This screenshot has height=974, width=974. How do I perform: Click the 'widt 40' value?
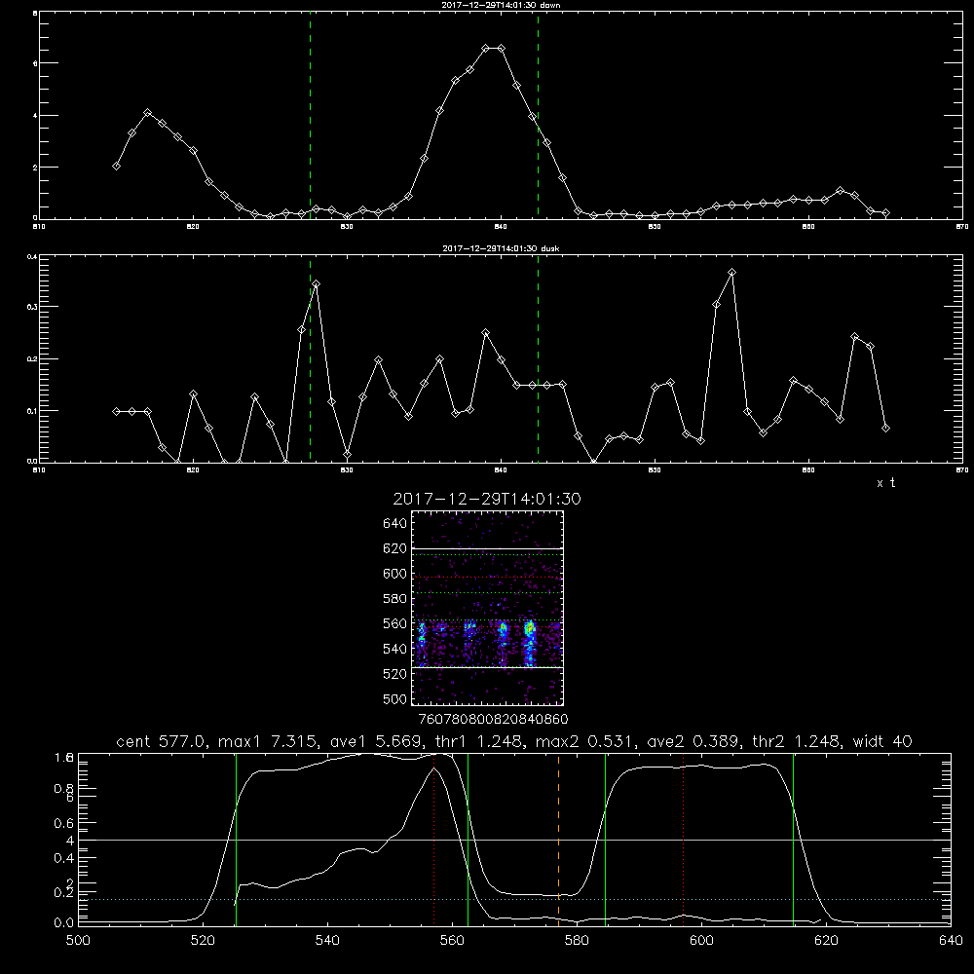coord(882,741)
